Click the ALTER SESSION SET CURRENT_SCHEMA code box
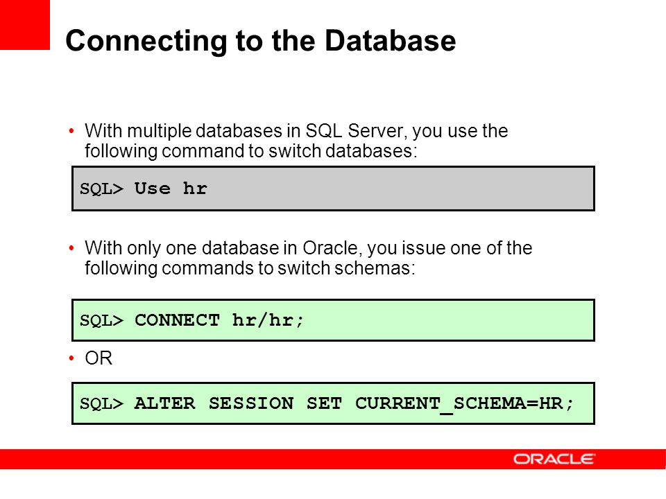This screenshot has width=666, height=499. pyautogui.click(x=333, y=403)
